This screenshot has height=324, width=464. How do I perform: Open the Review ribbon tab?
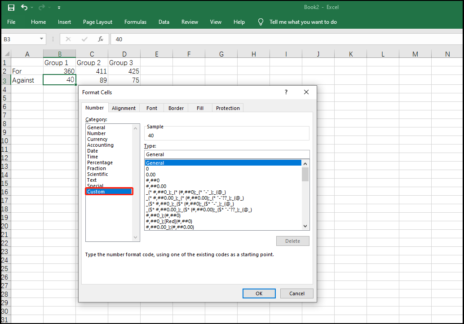pos(190,22)
